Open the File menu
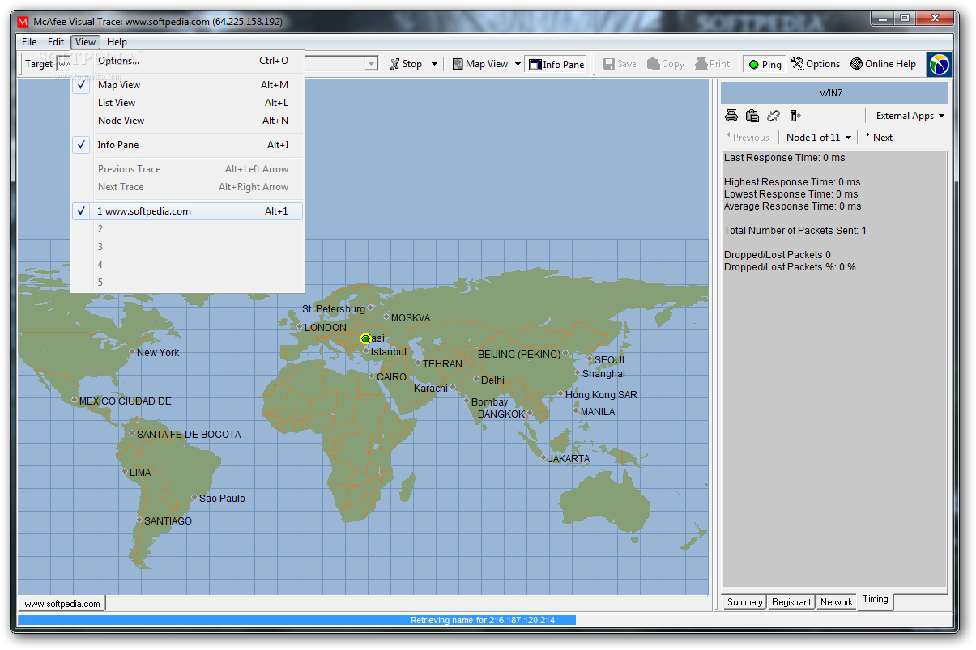 point(29,42)
